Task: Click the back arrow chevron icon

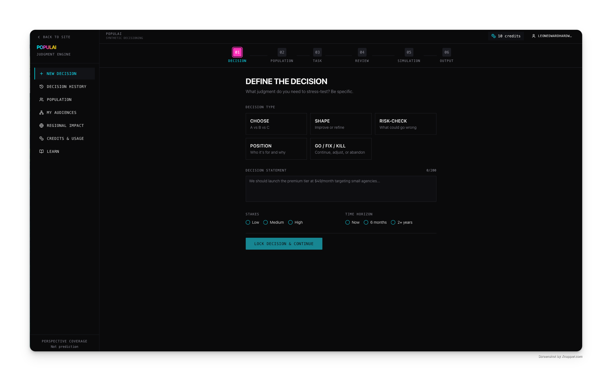Action: 39,37
